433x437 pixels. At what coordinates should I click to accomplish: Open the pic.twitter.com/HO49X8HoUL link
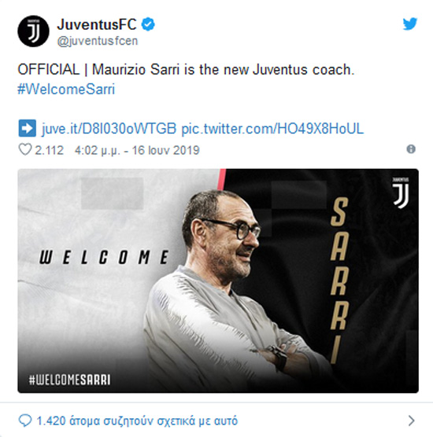pyautogui.click(x=272, y=128)
